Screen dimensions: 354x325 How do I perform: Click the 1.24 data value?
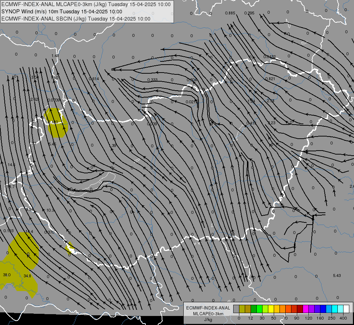pos(251,101)
